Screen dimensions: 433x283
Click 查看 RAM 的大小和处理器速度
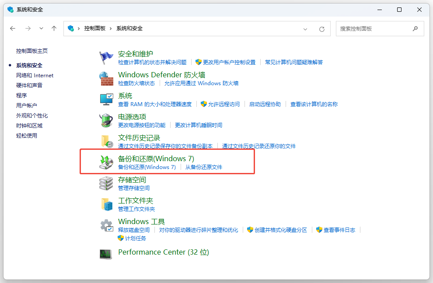tap(155, 104)
